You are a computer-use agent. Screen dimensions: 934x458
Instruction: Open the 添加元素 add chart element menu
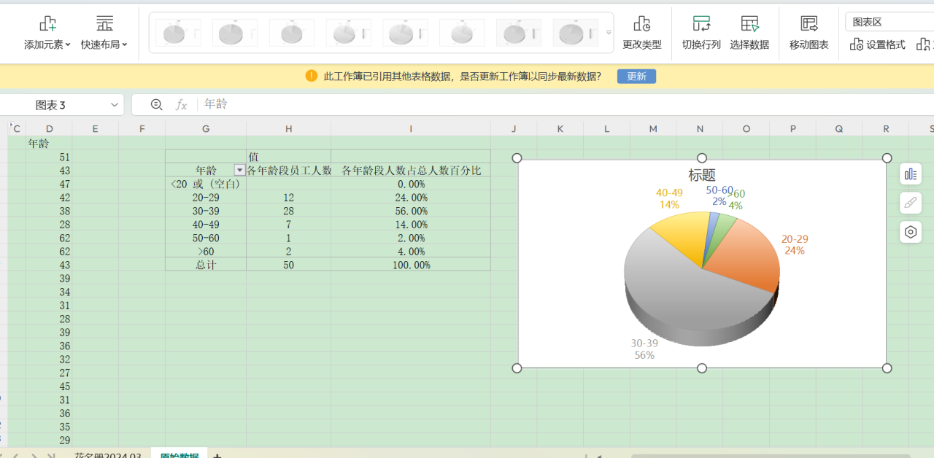[x=47, y=33]
